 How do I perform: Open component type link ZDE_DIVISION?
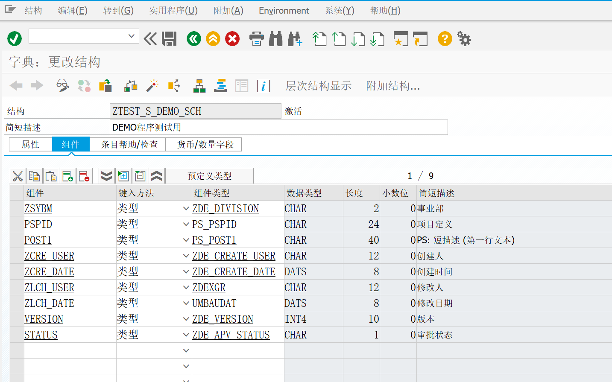(225, 208)
